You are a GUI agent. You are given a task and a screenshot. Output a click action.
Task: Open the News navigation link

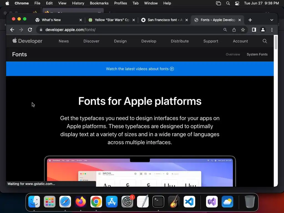tap(64, 41)
